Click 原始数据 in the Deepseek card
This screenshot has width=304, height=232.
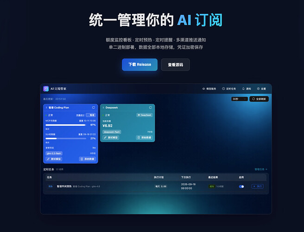(x=144, y=138)
